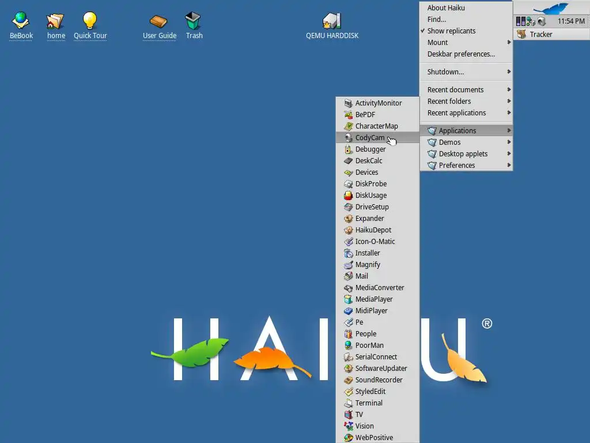Screen dimensions: 590x443
Task: Expand the Shutdown submenu
Action: (466, 72)
